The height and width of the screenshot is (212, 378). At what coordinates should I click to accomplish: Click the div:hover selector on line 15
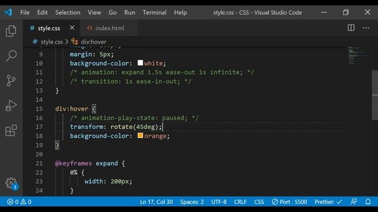click(x=72, y=109)
